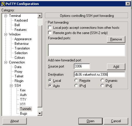The height and width of the screenshot is (126, 132).
Task: Select the Colours category
Action: click(x=20, y=58)
